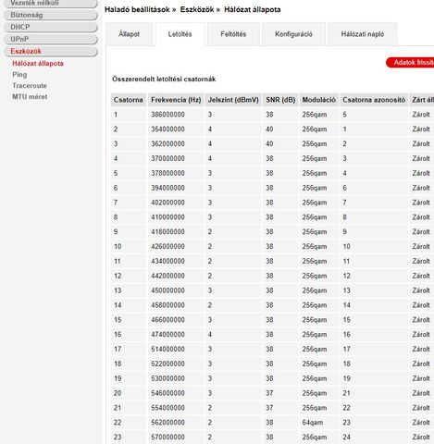Select frequency value 362000000

[167, 143]
